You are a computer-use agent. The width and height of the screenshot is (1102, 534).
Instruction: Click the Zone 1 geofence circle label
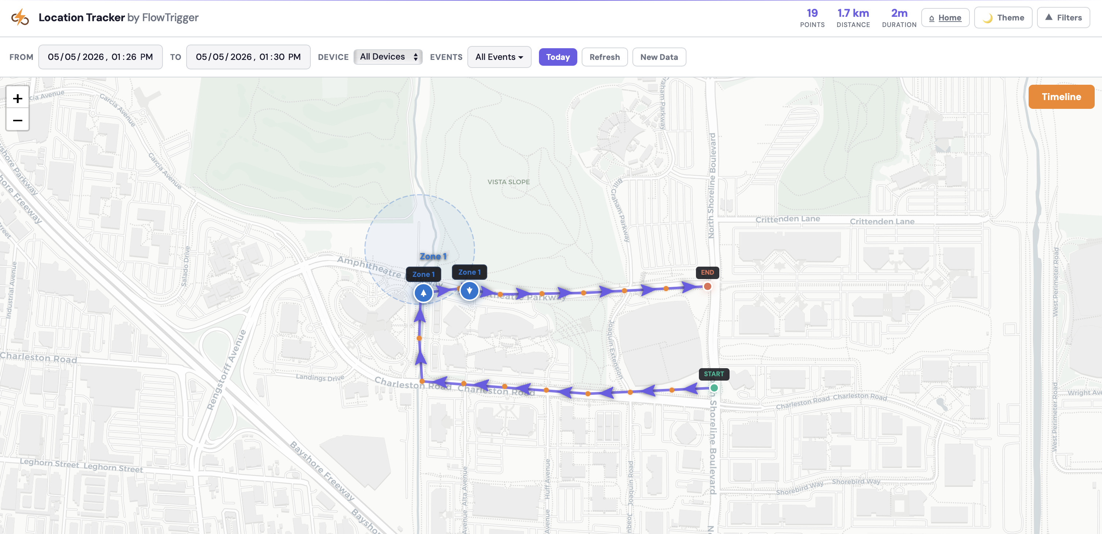(433, 256)
